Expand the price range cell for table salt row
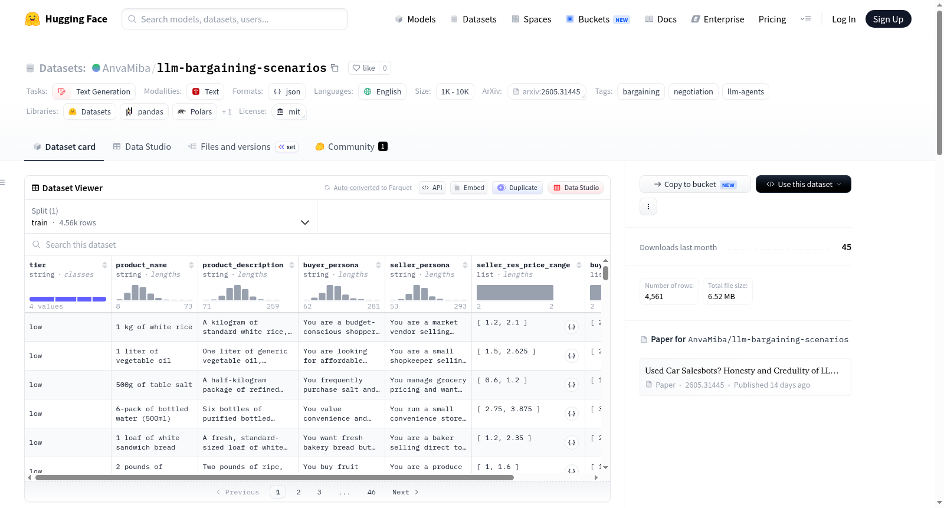Viewport: 944px width, 508px height. [x=571, y=385]
